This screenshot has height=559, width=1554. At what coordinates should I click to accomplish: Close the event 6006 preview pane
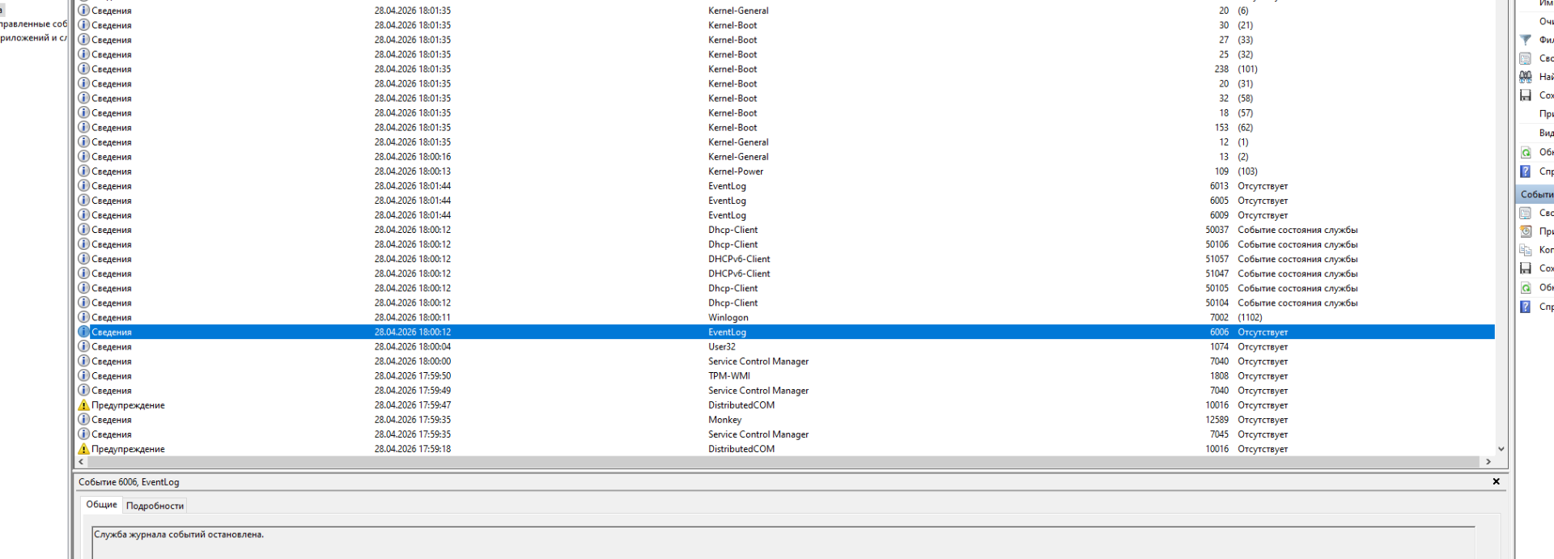coord(1496,481)
